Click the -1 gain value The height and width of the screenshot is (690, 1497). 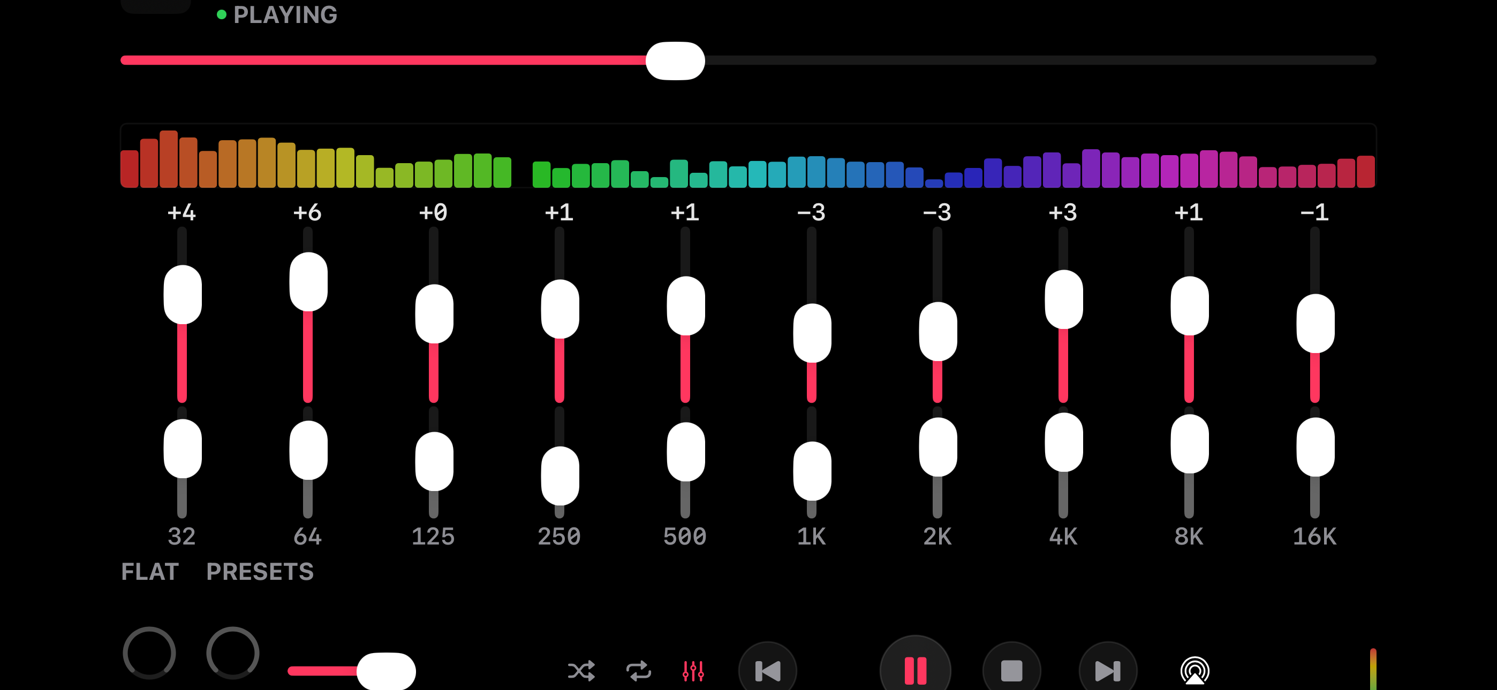tap(1314, 212)
